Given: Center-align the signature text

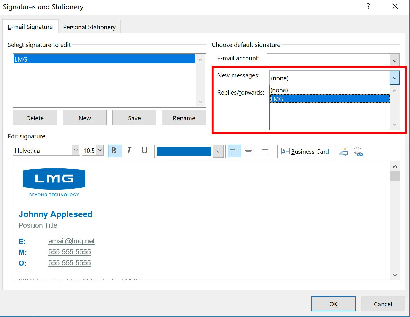Looking at the screenshot, I should coord(249,151).
